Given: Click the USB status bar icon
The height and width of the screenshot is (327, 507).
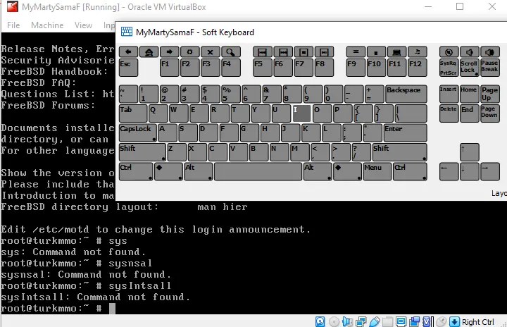Looking at the screenshot, I should pos(374,321).
